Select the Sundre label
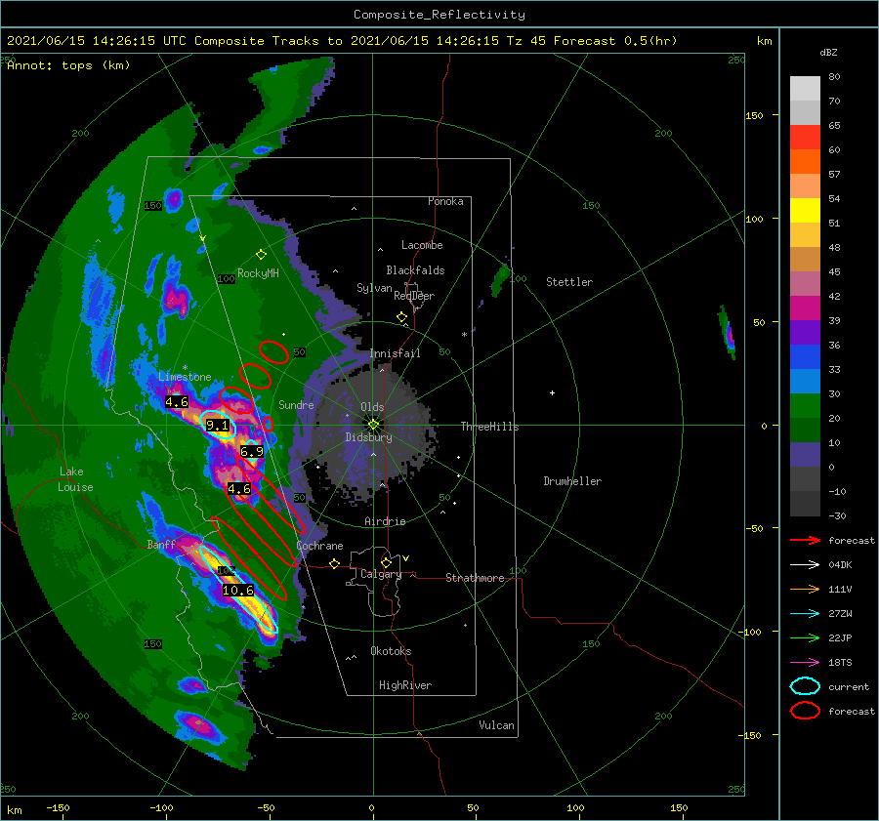The height and width of the screenshot is (821, 879). tap(296, 405)
